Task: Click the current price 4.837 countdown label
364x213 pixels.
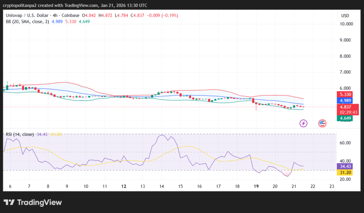Action: pyautogui.click(x=346, y=109)
